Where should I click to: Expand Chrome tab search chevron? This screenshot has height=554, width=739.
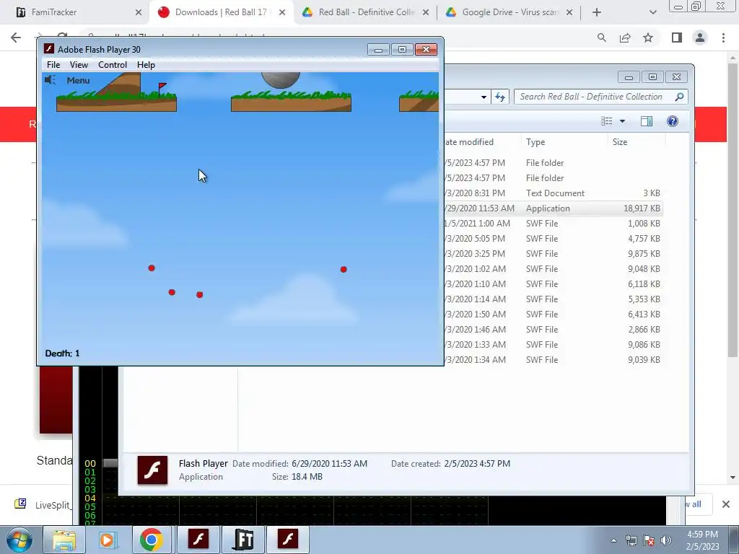pyautogui.click(x=652, y=12)
